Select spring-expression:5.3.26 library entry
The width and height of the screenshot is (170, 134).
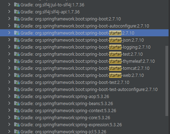click(84, 125)
